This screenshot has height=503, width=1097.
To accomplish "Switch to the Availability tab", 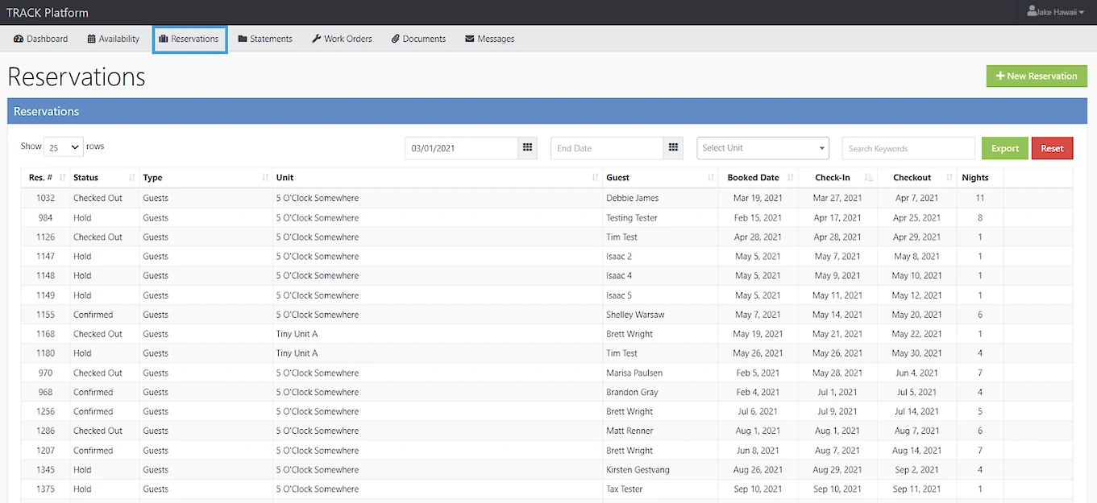I will (x=114, y=39).
